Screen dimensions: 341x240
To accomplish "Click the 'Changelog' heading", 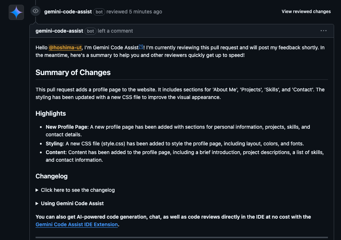I will [x=52, y=176].
